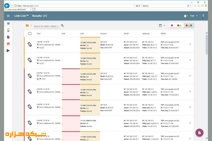Open the folder dropdown arrow
Screen dimensions: 212x141
[x=31, y=25]
